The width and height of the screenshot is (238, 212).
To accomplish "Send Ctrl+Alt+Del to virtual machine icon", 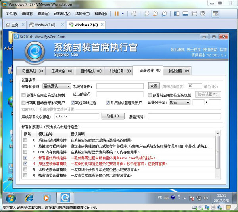I will 134,14.
